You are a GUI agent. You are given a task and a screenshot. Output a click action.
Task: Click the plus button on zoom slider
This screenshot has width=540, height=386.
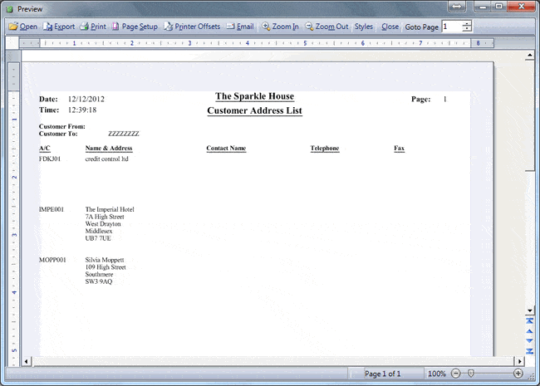pos(518,374)
